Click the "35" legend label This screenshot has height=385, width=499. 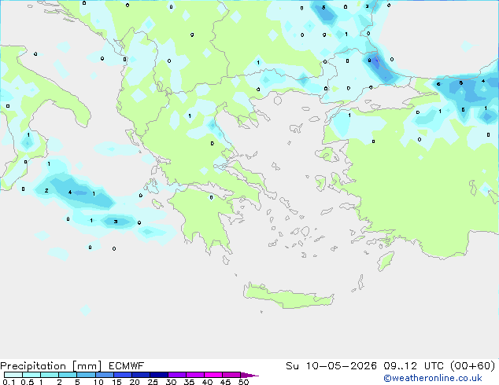pos(189,382)
